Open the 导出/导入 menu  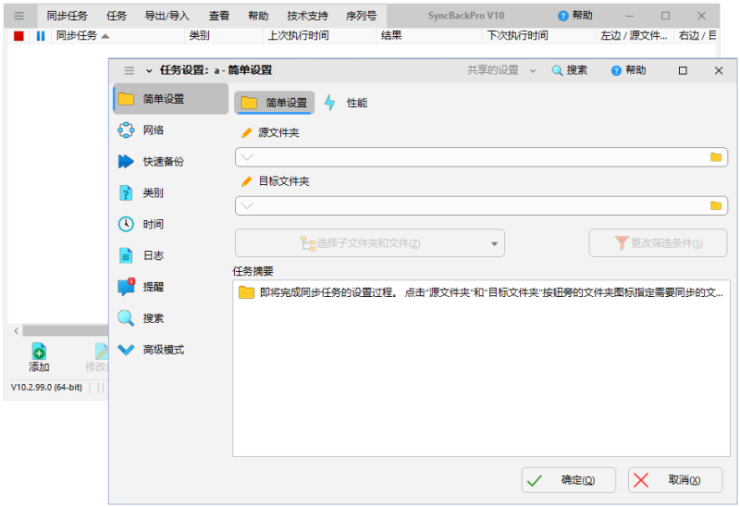pos(167,16)
